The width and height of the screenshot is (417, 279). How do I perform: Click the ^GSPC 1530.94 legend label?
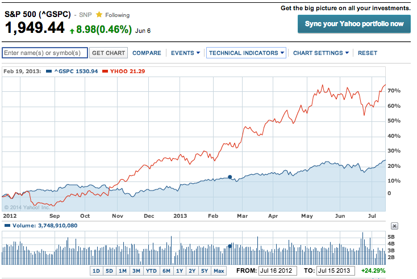[x=76, y=71]
